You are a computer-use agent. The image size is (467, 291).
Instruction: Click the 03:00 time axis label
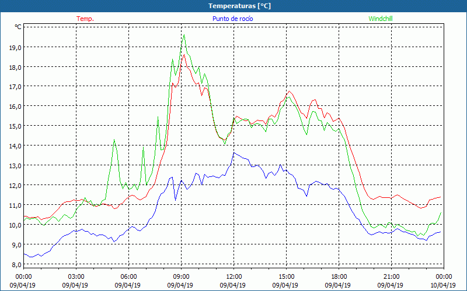click(x=76, y=277)
